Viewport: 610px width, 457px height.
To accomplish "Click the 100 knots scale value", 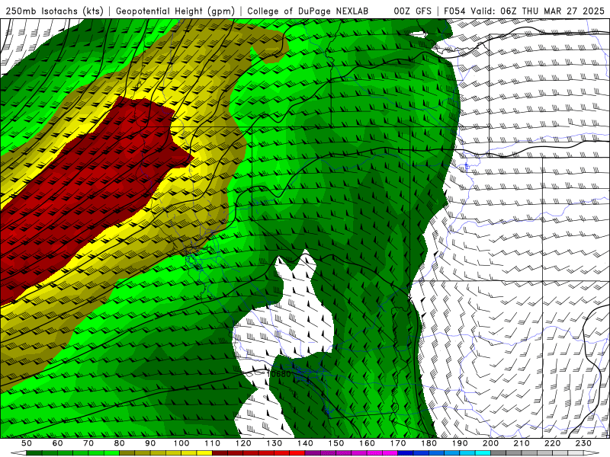I will [181, 443].
